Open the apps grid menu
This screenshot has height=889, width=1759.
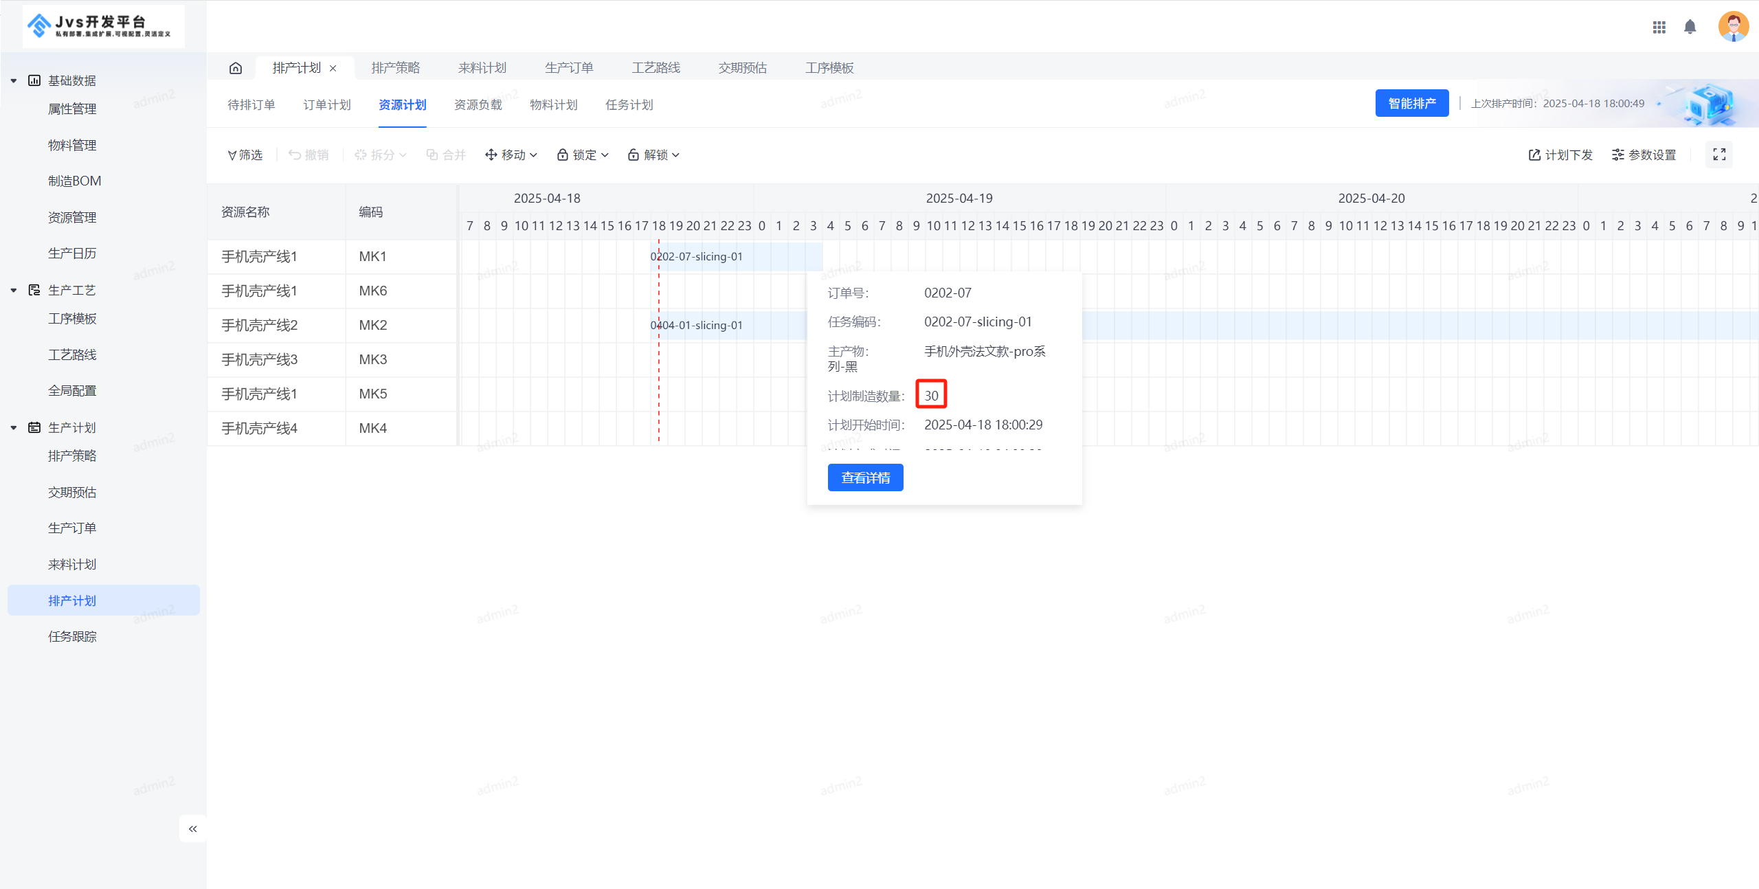pos(1659,27)
